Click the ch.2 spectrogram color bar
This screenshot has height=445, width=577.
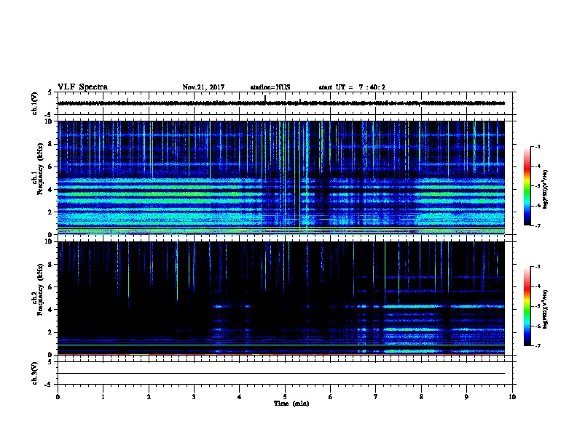pos(527,306)
